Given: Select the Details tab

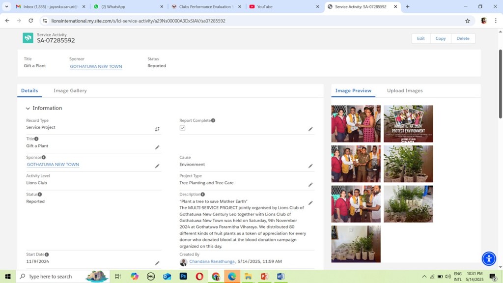Looking at the screenshot, I should pyautogui.click(x=29, y=90).
